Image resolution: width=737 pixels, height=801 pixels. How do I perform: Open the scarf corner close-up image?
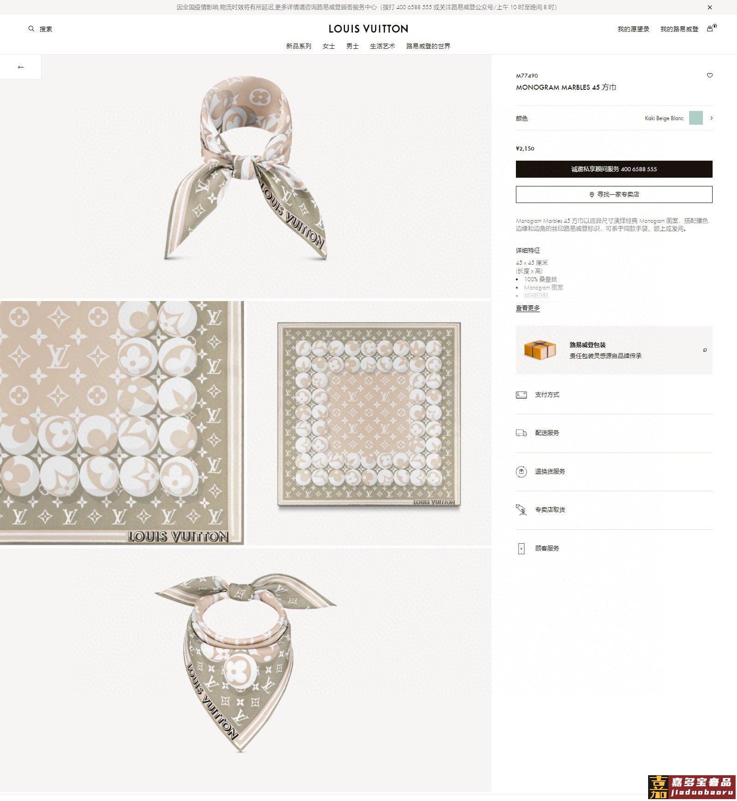point(122,423)
